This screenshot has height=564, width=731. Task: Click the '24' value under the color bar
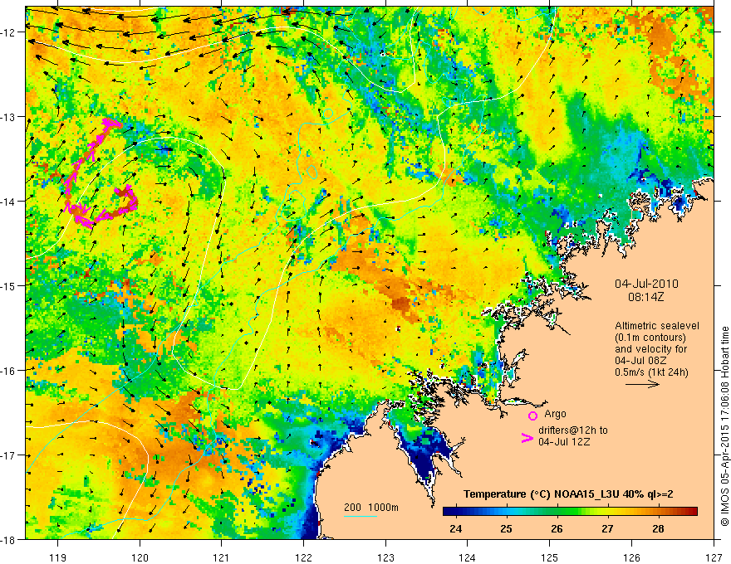point(455,528)
